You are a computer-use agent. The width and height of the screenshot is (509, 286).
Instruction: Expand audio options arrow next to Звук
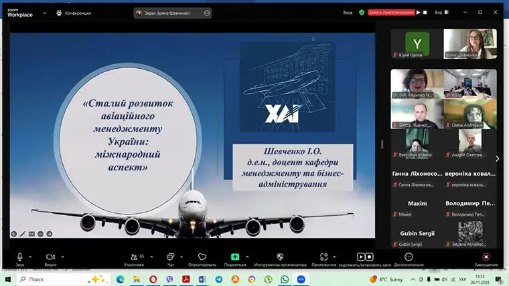coord(32,256)
